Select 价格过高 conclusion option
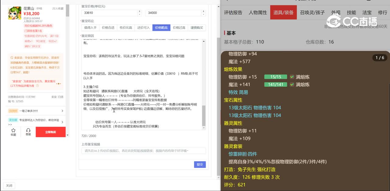This screenshot has height=191, width=390. (x=179, y=28)
